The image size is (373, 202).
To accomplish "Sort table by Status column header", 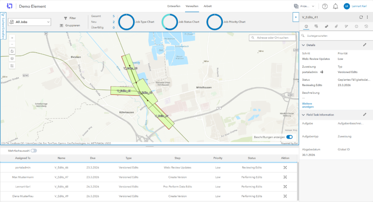I will click(252, 158).
